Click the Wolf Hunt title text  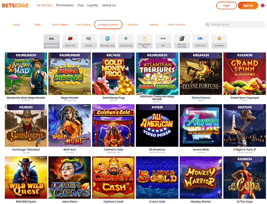point(70,150)
